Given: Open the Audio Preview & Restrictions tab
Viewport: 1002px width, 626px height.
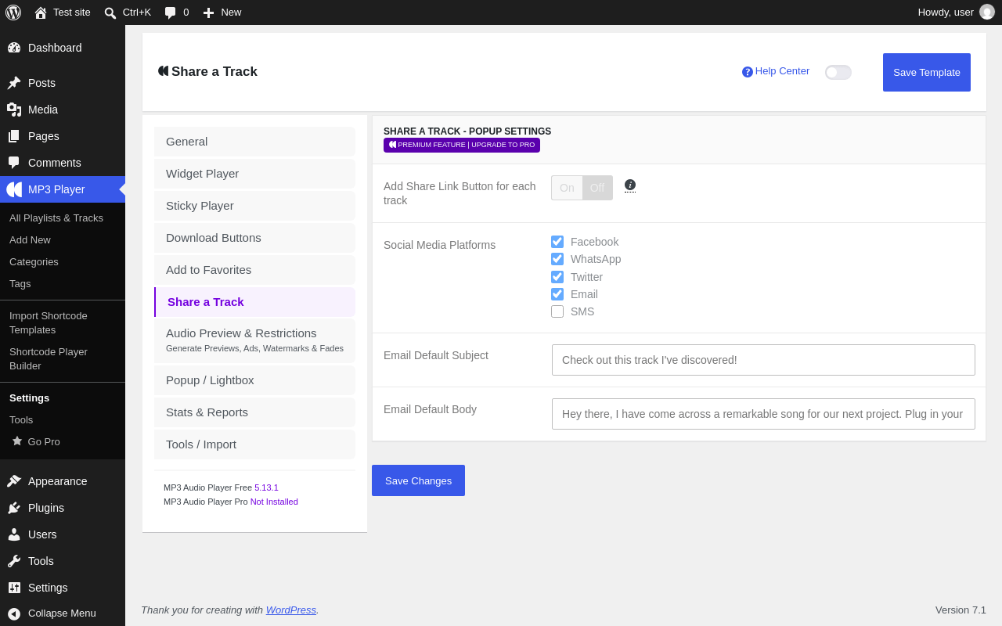Looking at the screenshot, I should [x=254, y=340].
